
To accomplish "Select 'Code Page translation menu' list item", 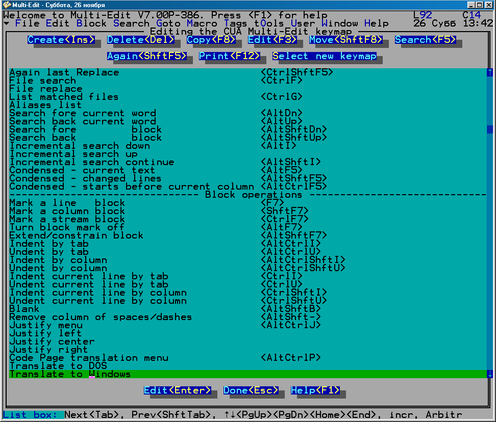I will pyautogui.click(x=89, y=358).
